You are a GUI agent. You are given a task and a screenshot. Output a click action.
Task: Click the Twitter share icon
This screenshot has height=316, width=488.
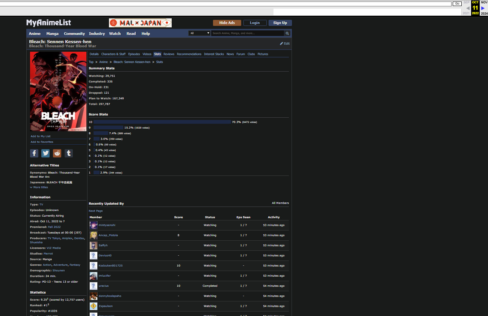45,153
